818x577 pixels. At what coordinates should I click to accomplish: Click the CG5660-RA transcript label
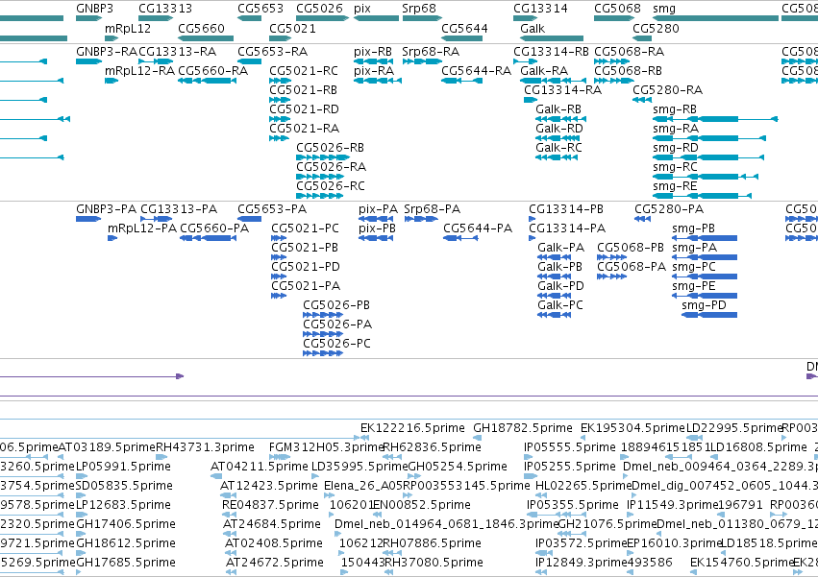212,71
